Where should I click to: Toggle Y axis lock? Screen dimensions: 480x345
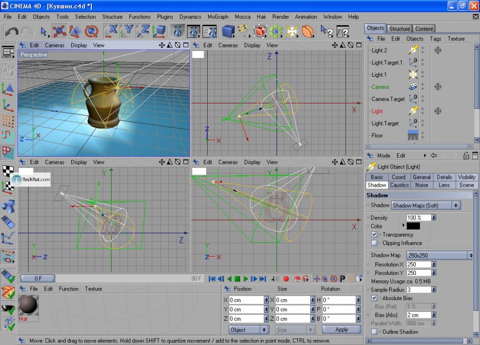pos(127,31)
